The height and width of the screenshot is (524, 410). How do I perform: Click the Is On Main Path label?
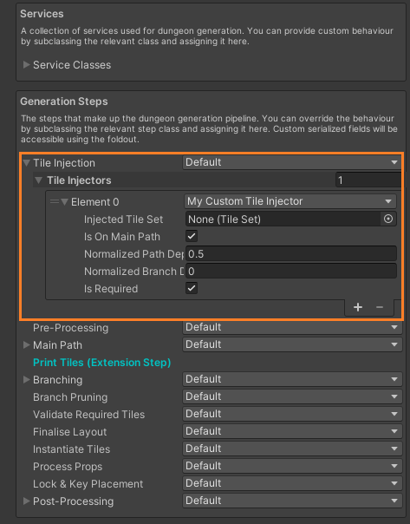122,237
